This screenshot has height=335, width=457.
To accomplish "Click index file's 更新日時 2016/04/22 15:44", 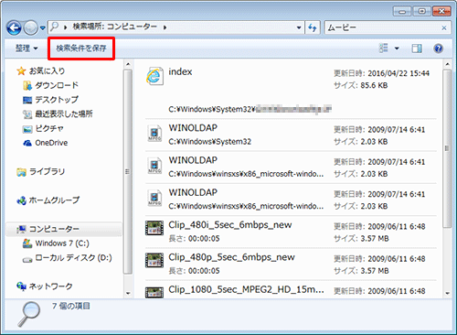I will coord(381,73).
